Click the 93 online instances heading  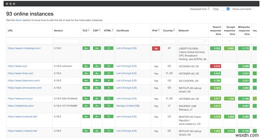30,14
